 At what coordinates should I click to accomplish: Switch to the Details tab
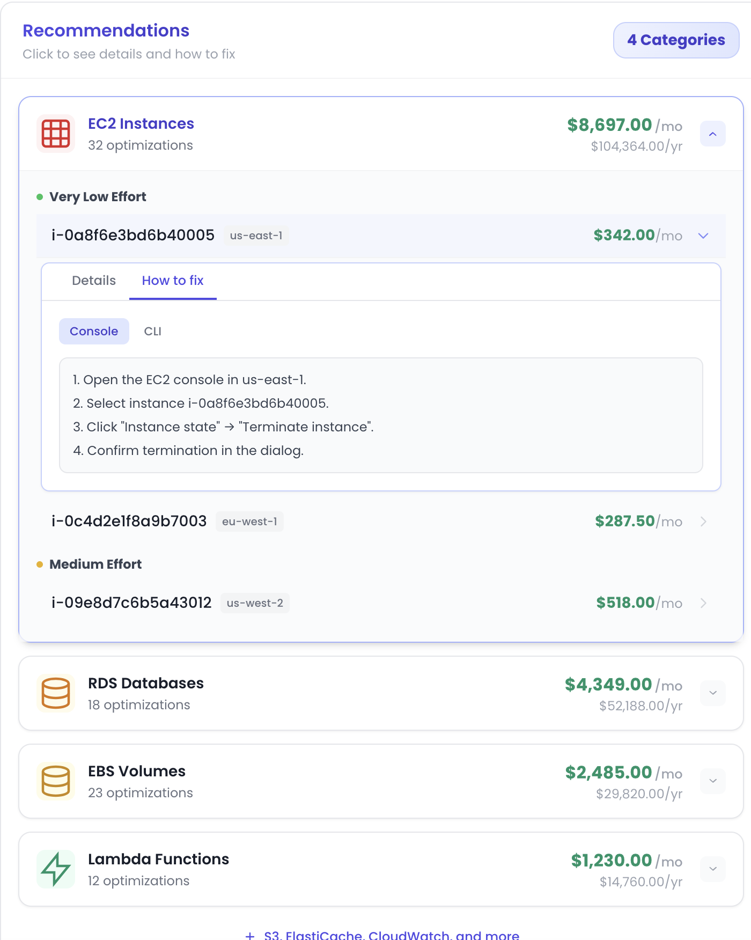(x=94, y=281)
